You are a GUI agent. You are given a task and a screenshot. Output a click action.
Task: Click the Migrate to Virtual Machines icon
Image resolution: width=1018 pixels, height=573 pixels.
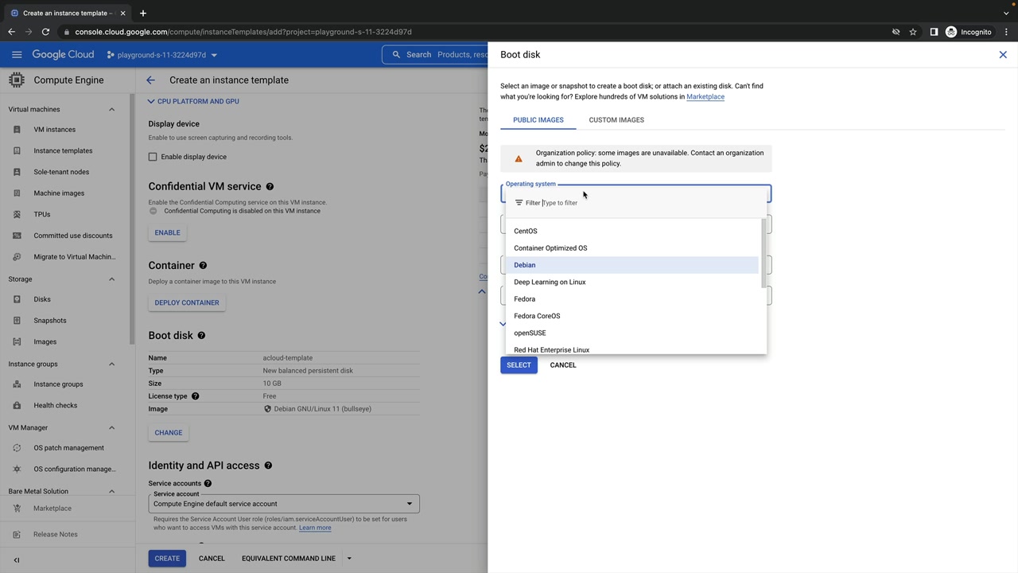coord(17,257)
